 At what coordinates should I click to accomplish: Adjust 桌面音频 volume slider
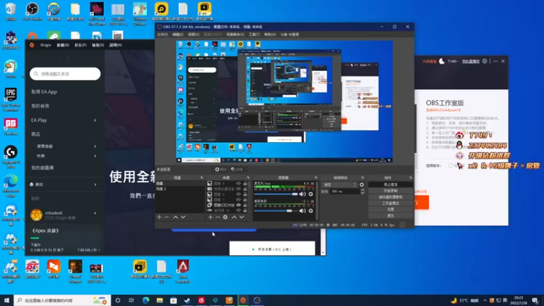(x=276, y=211)
